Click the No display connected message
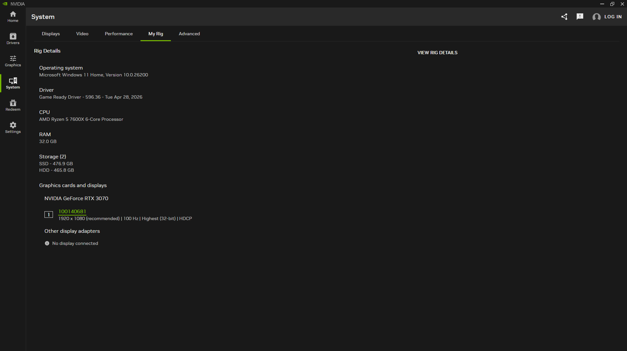Viewport: 627px width, 351px height. [75, 243]
